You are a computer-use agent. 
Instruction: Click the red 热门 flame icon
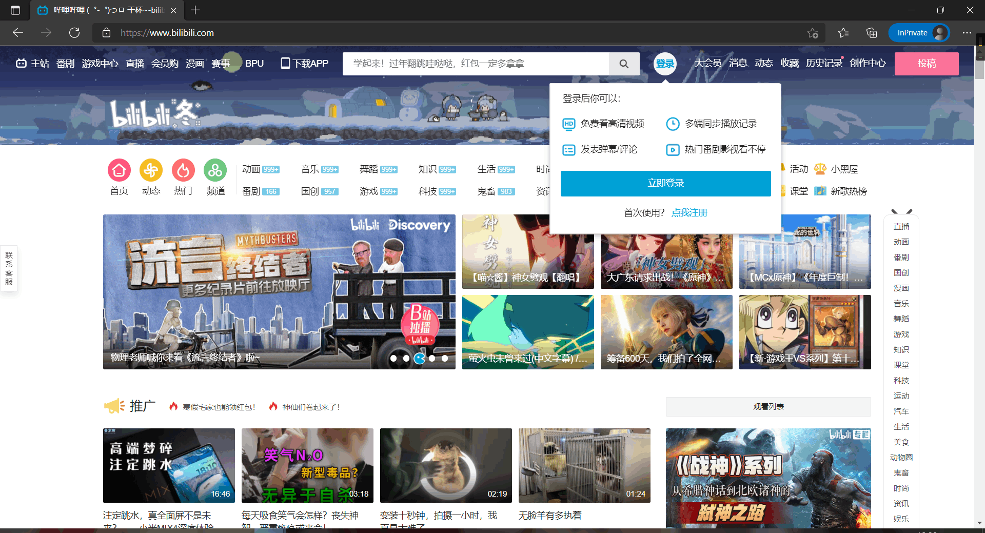183,170
